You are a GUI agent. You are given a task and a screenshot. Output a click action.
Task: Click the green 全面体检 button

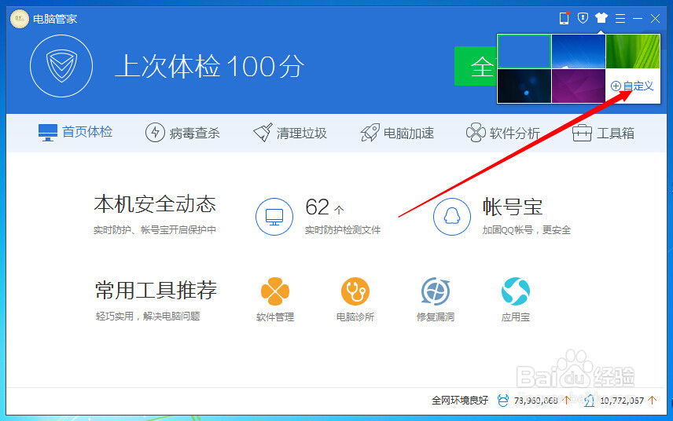click(x=476, y=66)
